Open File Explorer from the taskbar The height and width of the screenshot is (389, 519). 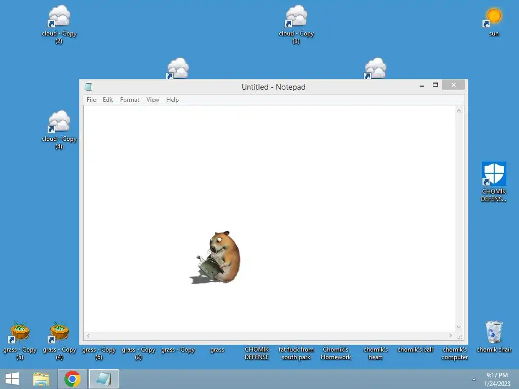click(41, 379)
